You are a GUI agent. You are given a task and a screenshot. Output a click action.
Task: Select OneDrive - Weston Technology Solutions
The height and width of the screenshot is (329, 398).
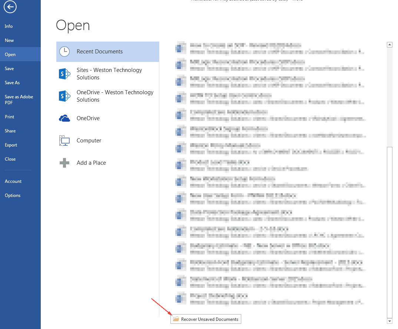[x=107, y=96]
